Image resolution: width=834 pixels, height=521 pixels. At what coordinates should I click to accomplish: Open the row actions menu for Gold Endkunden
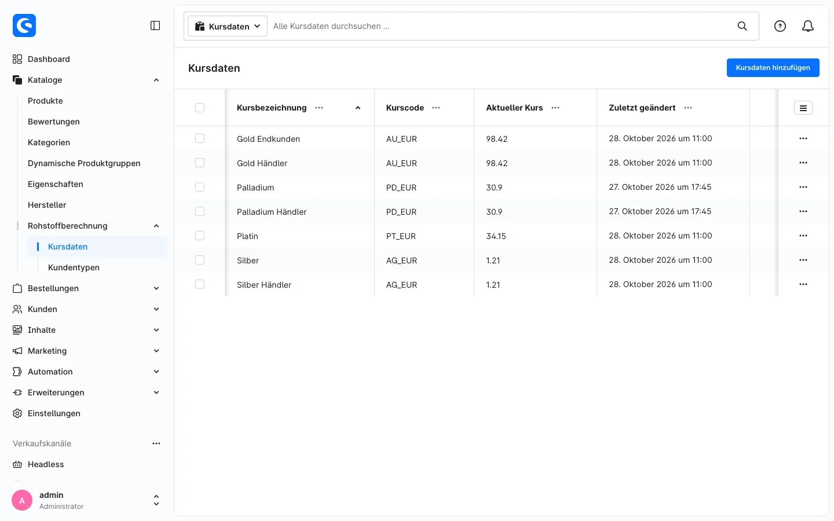(x=803, y=138)
